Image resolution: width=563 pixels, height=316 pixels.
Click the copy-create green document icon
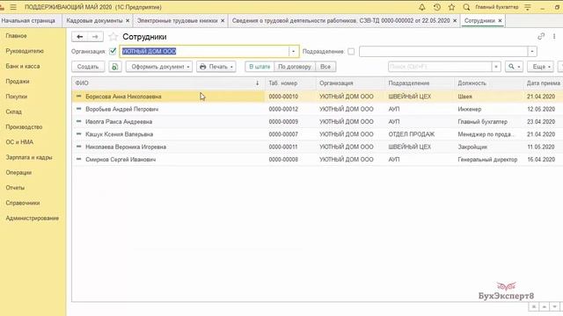click(115, 67)
